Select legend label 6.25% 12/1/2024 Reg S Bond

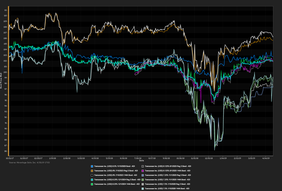coord(117,180)
